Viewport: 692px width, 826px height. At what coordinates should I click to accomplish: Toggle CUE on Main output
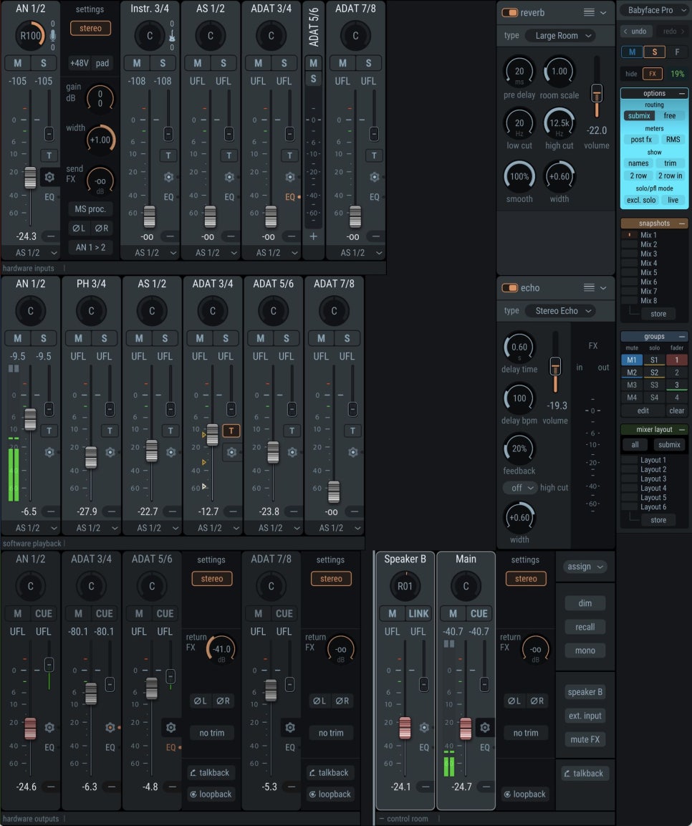coord(479,614)
